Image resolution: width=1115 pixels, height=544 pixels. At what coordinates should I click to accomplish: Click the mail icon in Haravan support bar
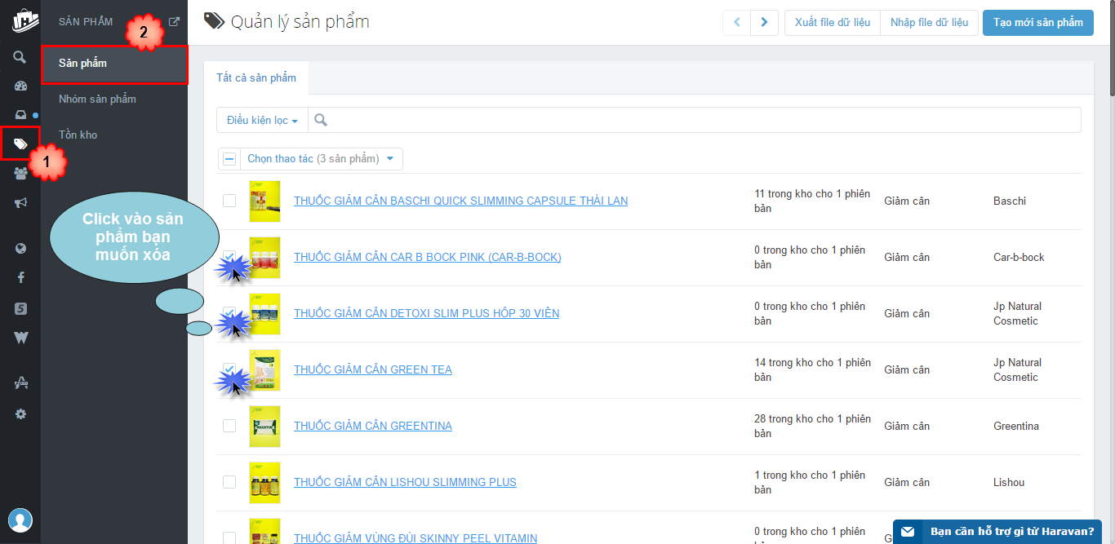click(908, 532)
